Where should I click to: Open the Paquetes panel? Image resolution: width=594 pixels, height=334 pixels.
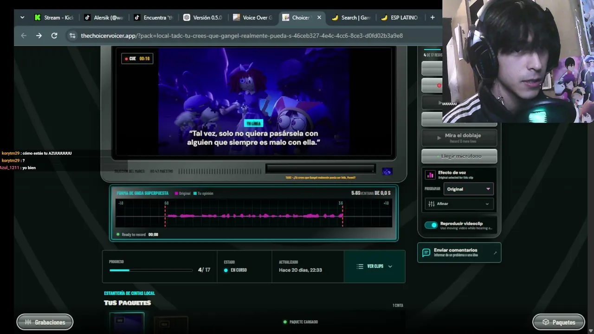click(558, 322)
